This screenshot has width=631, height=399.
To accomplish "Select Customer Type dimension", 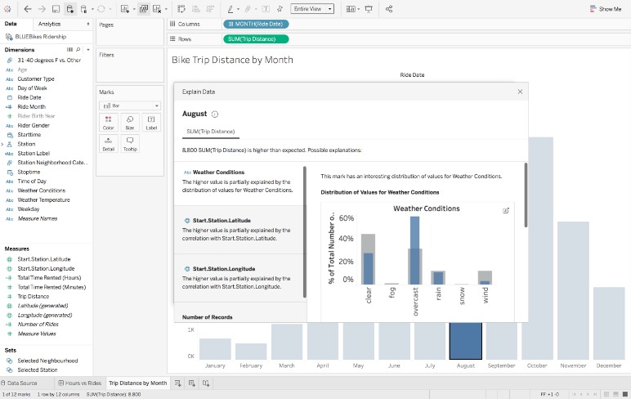I will tap(35, 79).
